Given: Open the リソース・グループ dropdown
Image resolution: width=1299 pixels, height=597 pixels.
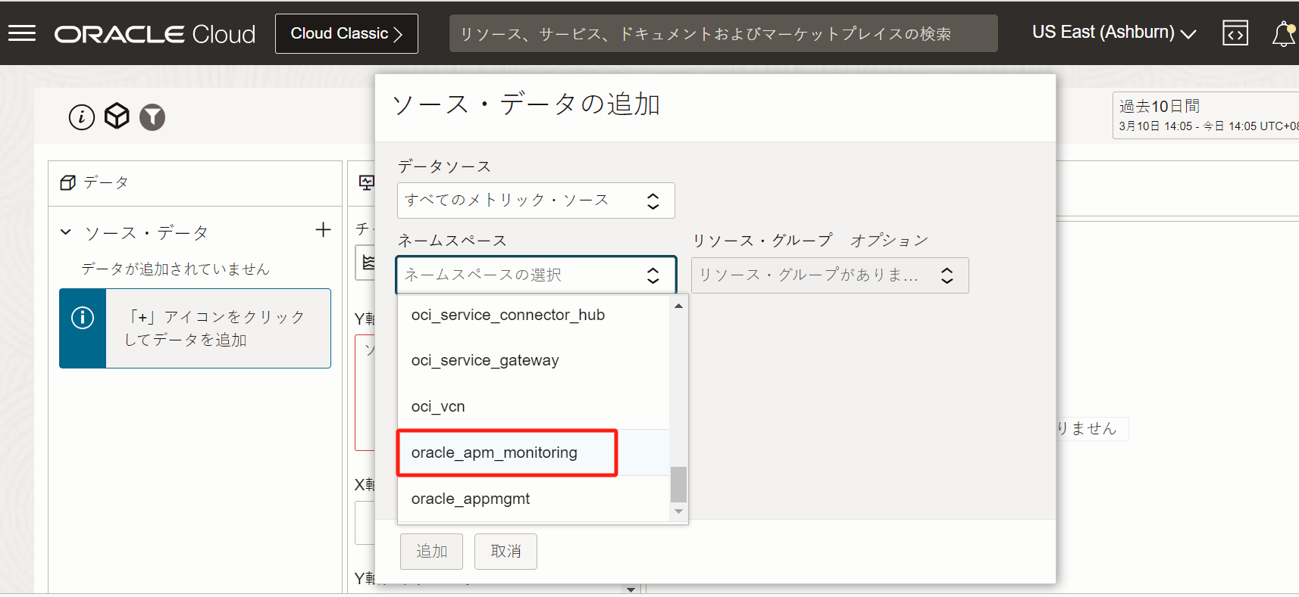Looking at the screenshot, I should (829, 275).
